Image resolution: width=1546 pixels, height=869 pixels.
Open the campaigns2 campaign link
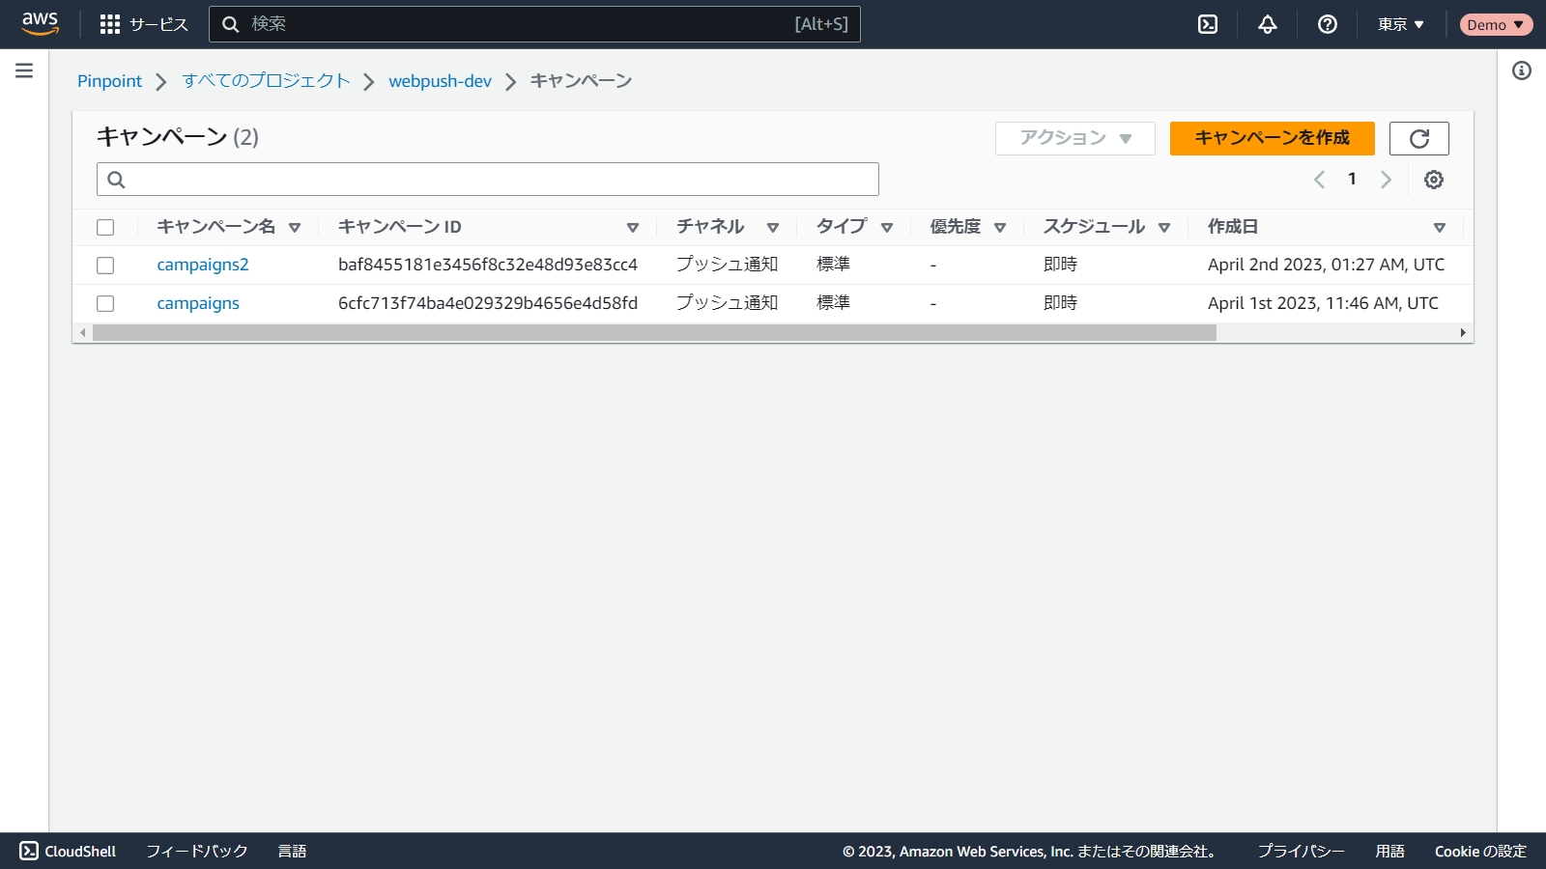[x=203, y=265]
